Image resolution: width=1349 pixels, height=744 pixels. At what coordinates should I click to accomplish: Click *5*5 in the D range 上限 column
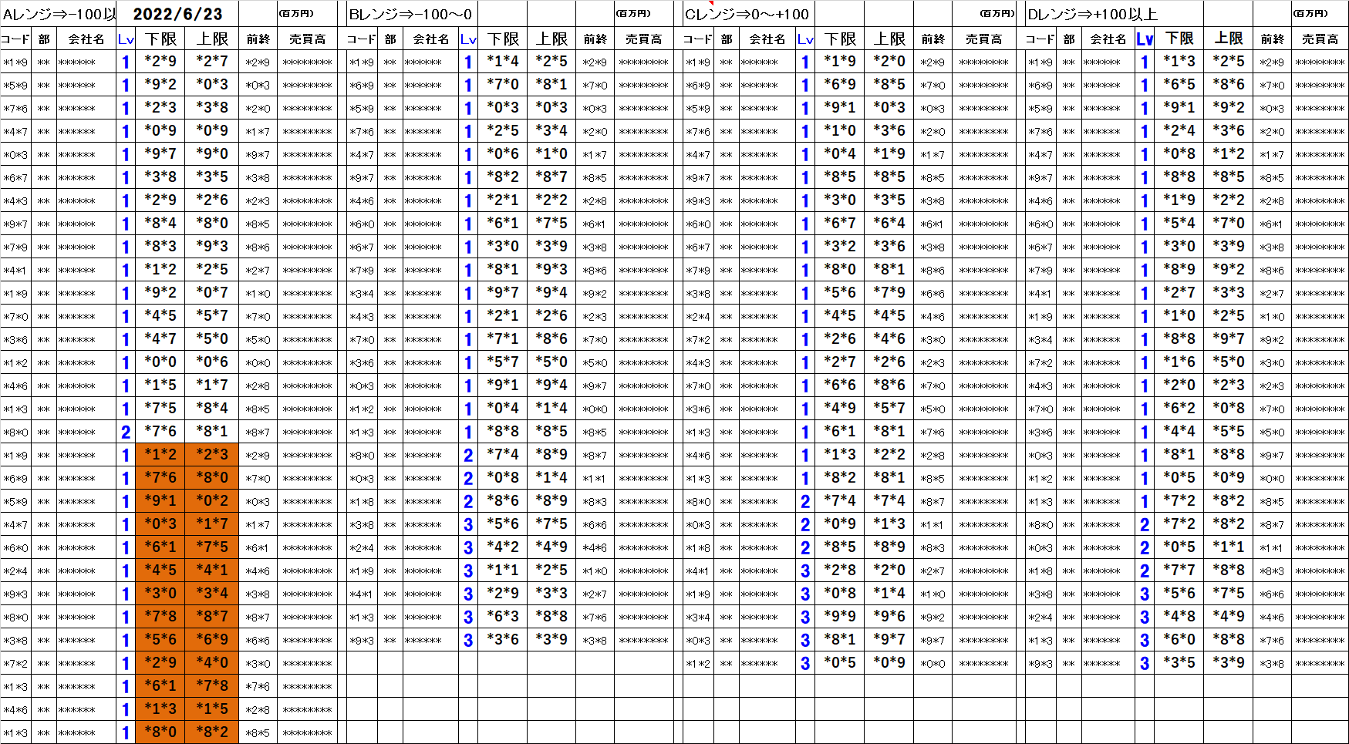[1229, 432]
